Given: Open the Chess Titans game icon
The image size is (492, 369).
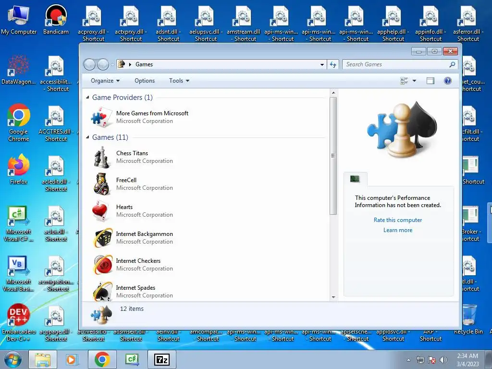Looking at the screenshot, I should (x=101, y=157).
